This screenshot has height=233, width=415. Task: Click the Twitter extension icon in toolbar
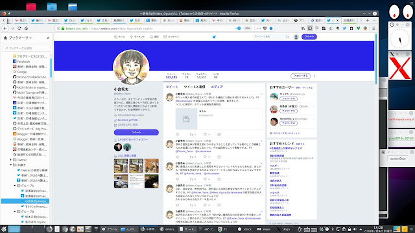344,28
